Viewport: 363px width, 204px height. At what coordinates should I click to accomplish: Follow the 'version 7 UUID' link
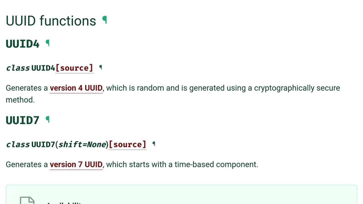pos(76,164)
